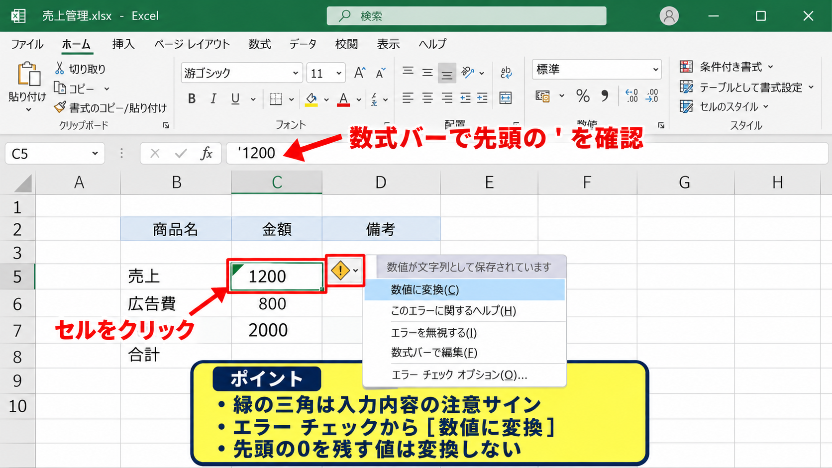Click the Paste clipboard icon
The height and width of the screenshot is (468, 832).
click(x=28, y=74)
